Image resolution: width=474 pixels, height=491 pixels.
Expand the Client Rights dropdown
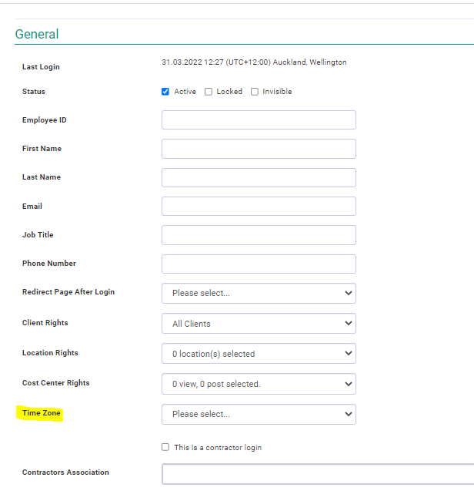coord(259,323)
